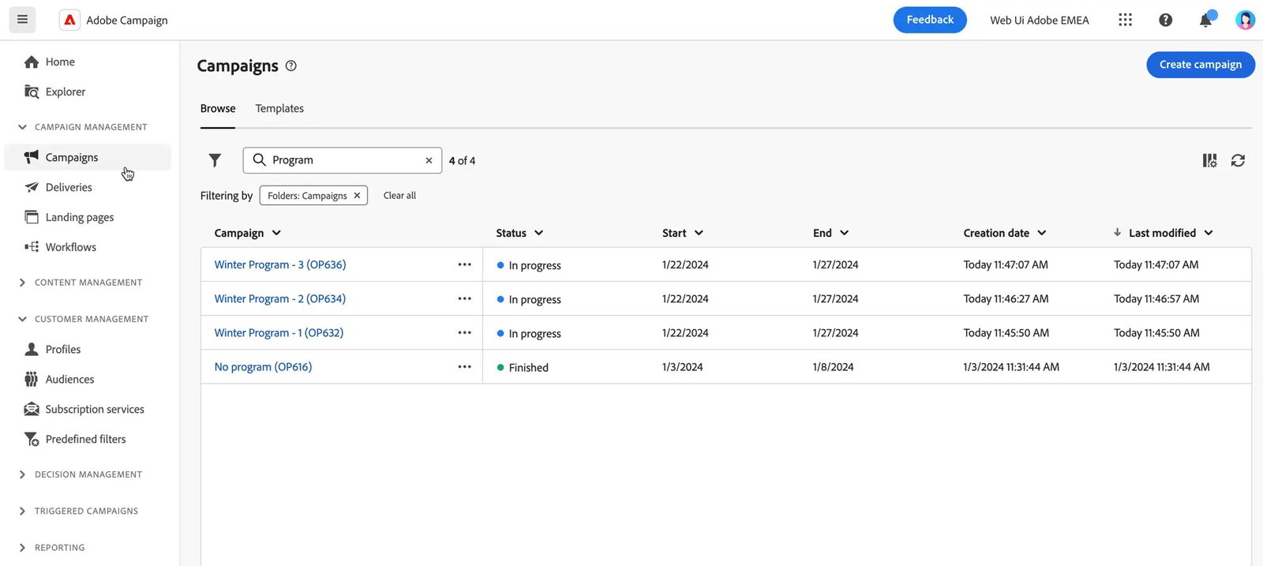Open the user profile avatar
The image size is (1263, 566).
[x=1245, y=20]
